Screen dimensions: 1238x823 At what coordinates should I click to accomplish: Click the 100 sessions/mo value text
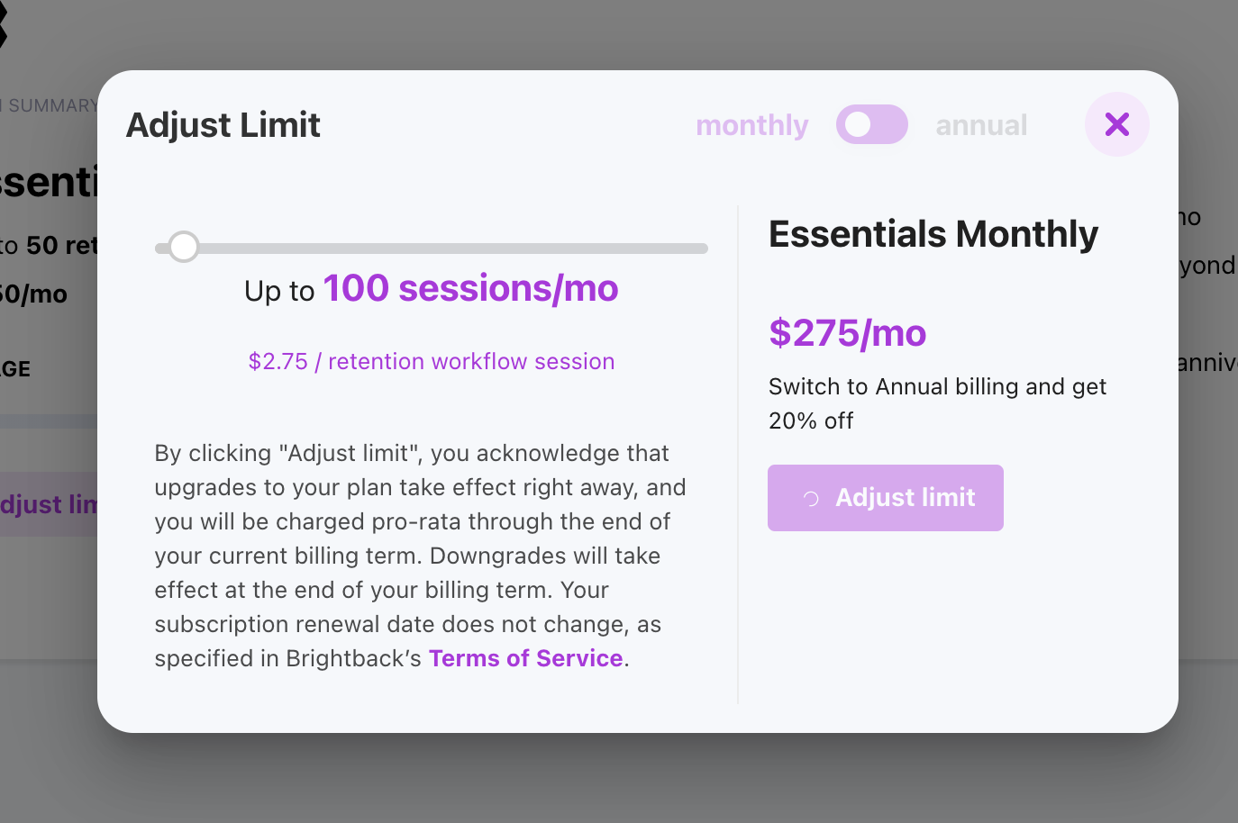(x=470, y=288)
